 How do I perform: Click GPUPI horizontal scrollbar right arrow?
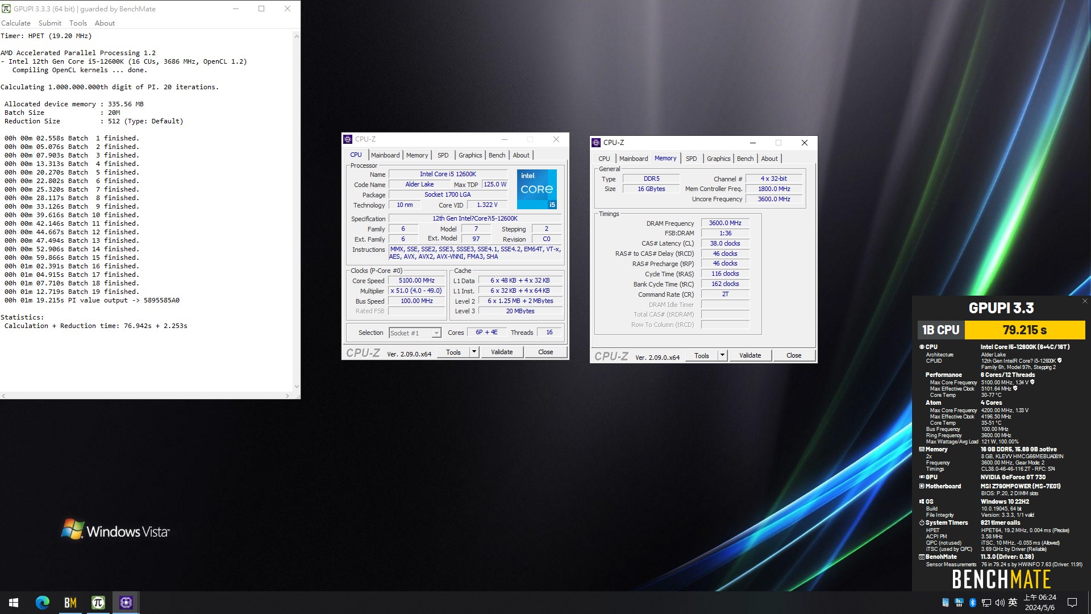pos(288,395)
